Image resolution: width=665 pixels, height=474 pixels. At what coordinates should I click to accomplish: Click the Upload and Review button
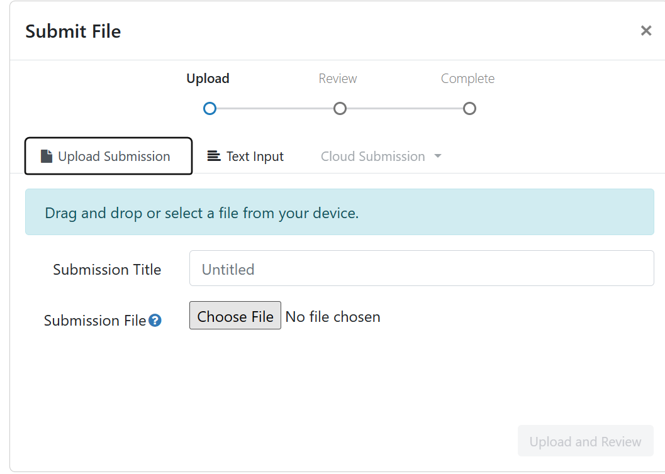click(x=585, y=441)
